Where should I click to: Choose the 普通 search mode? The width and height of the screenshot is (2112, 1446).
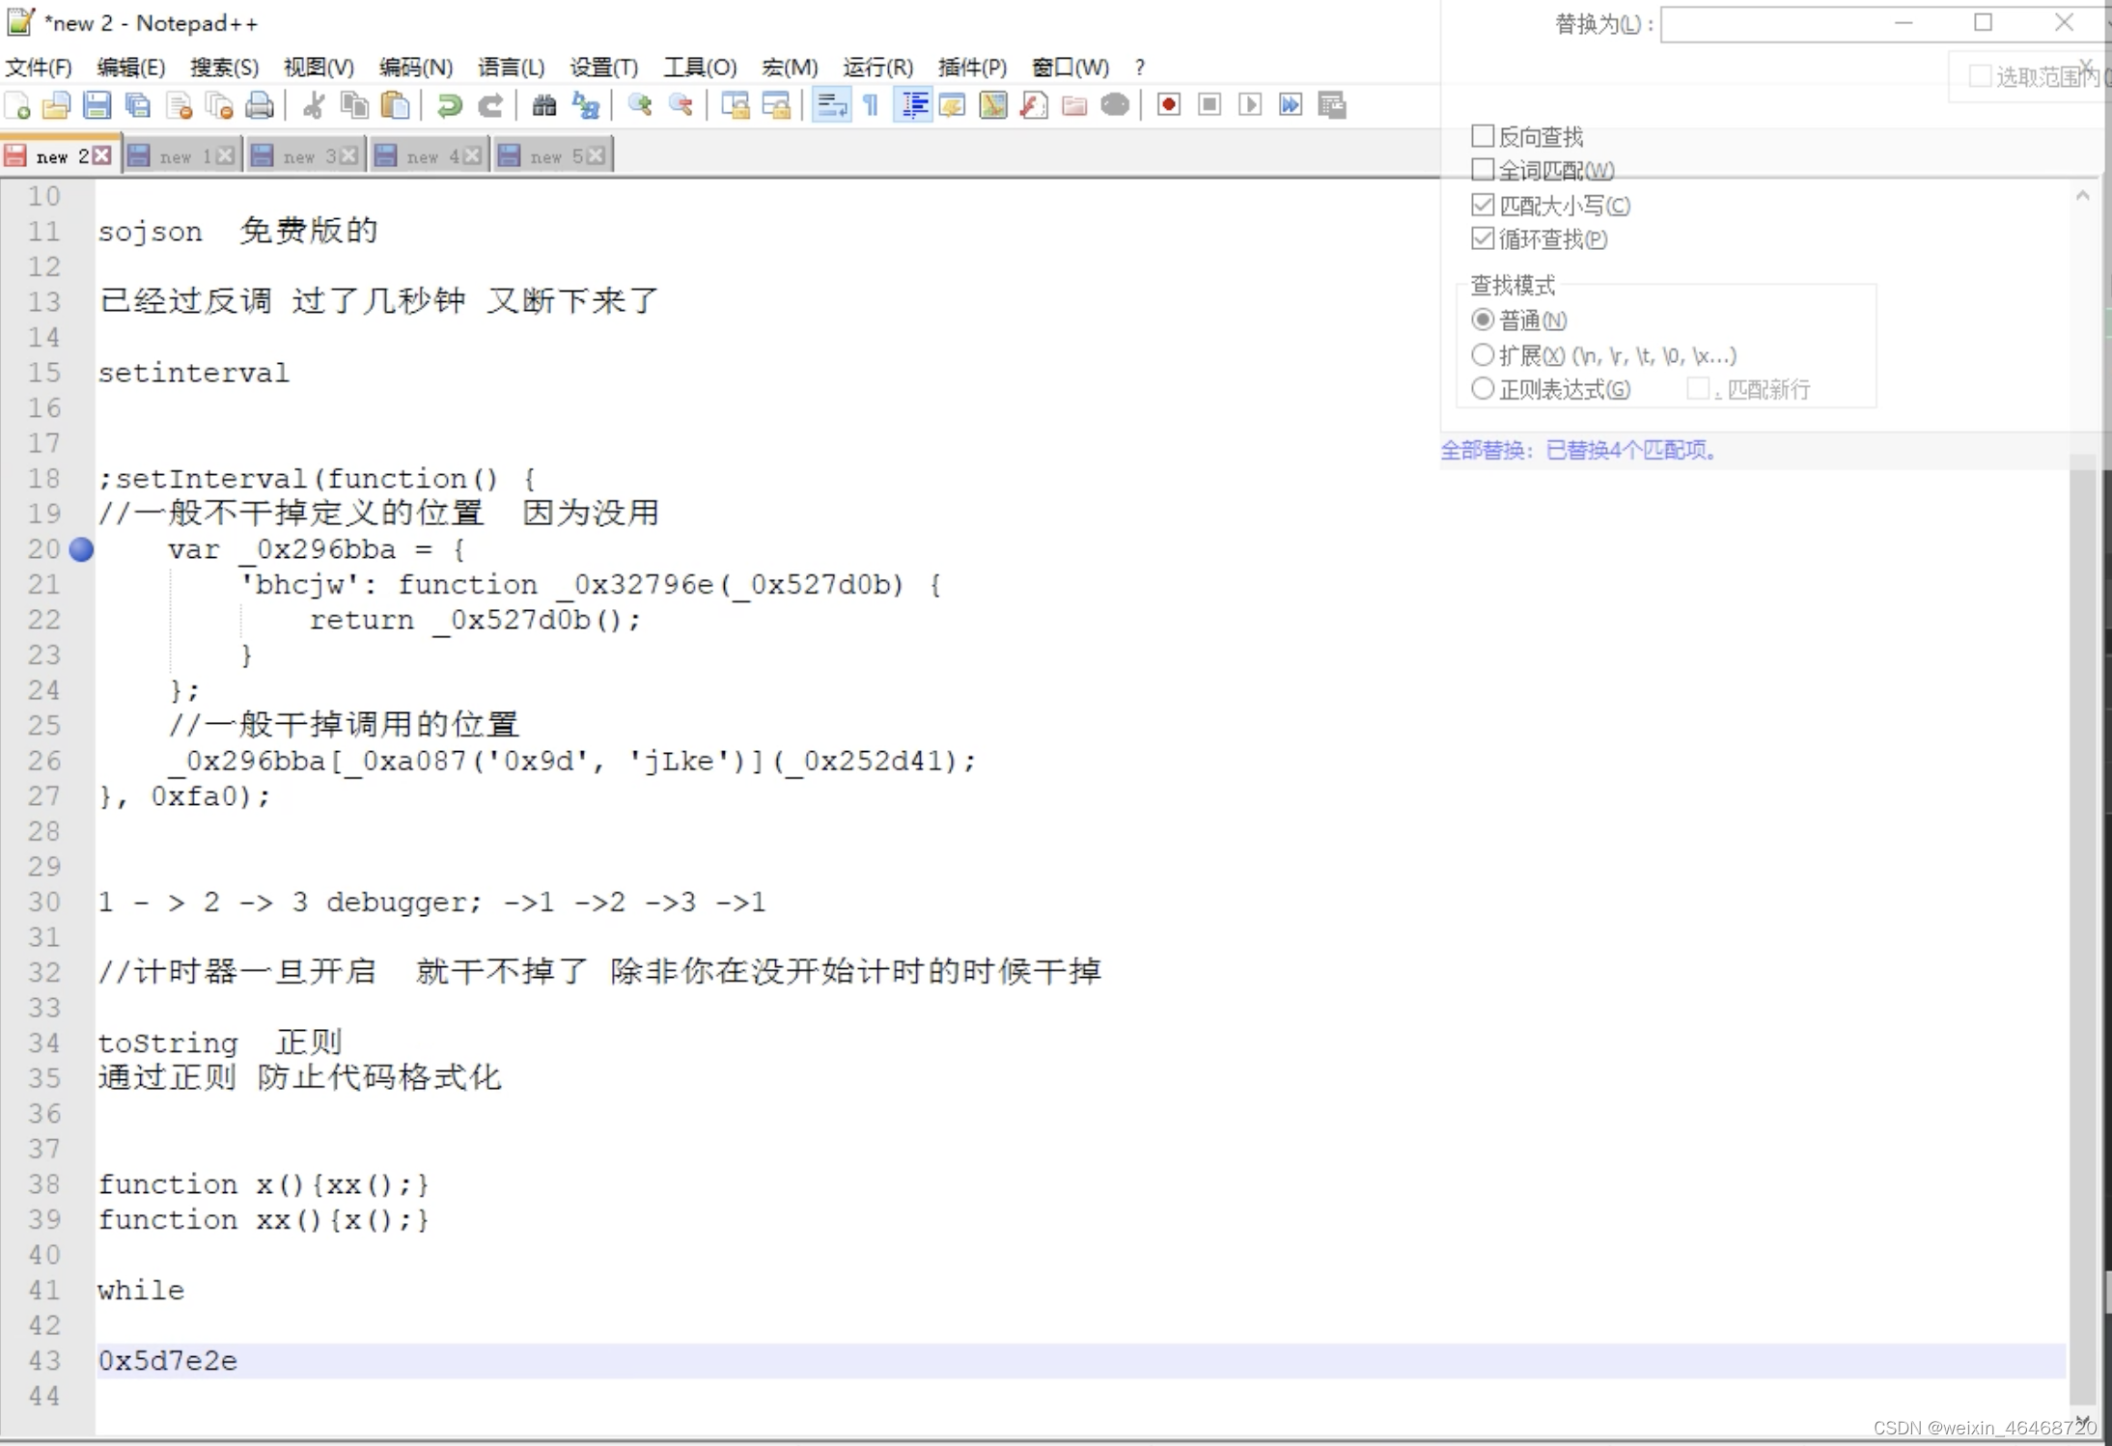coord(1484,320)
